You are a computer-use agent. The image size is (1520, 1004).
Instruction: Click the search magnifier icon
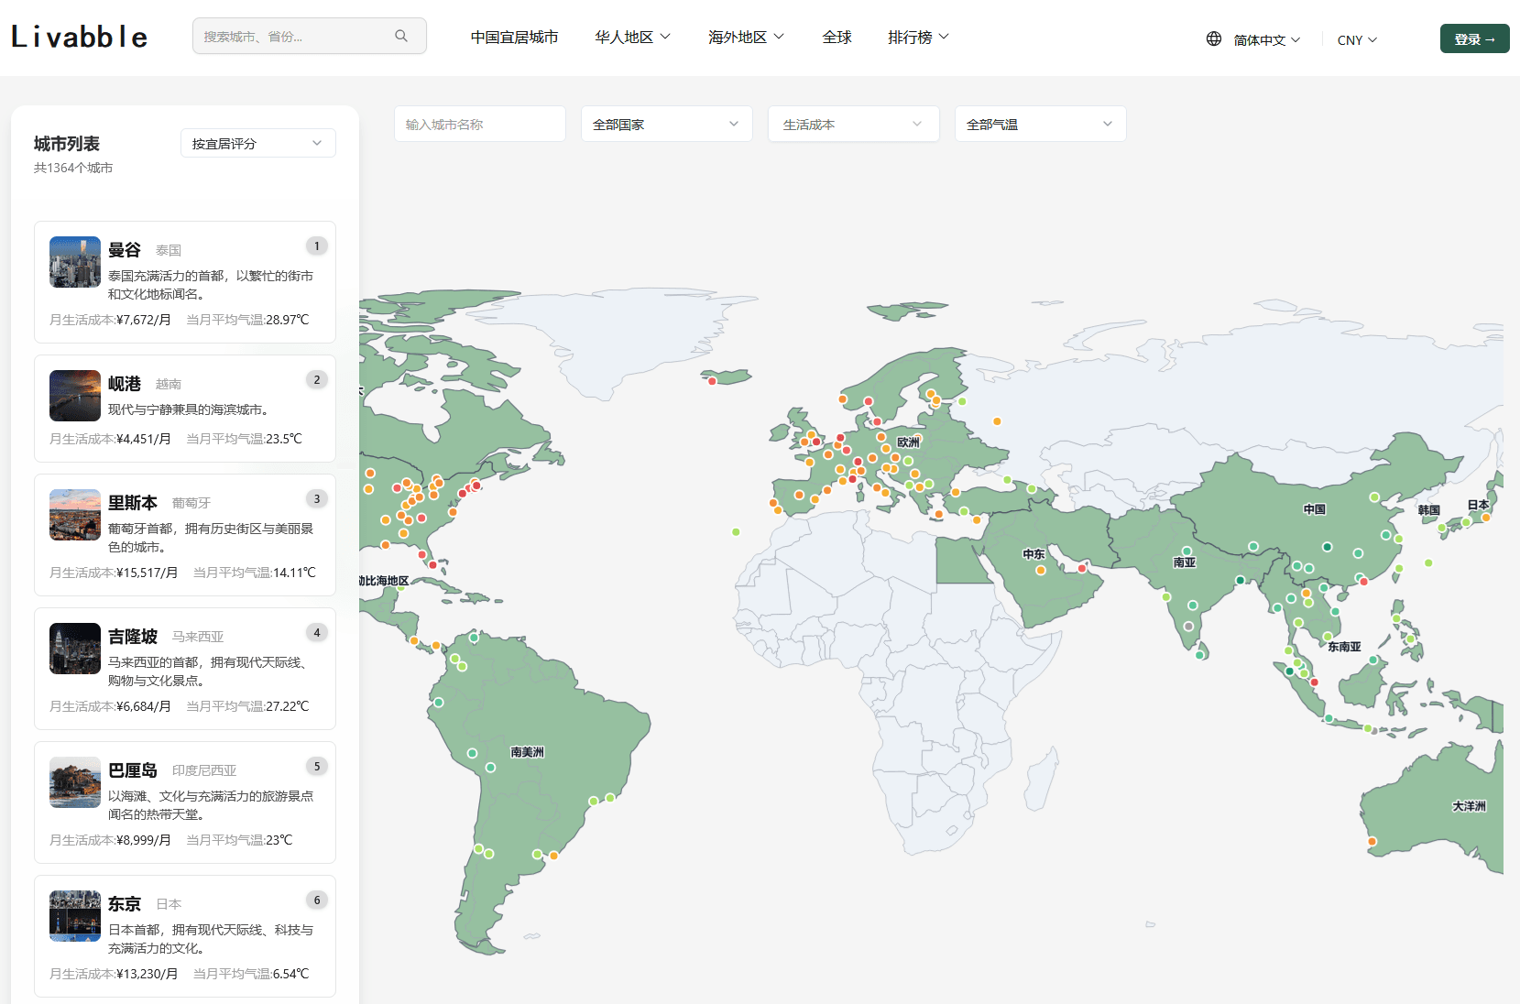(400, 36)
